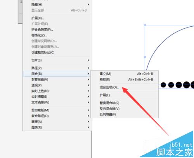Open the 图表(R) submenu

point(57,127)
